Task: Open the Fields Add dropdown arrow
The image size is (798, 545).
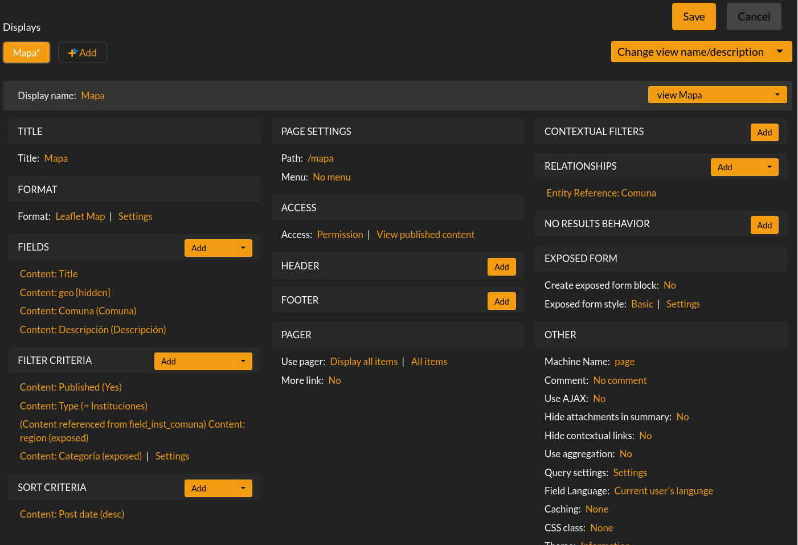Action: point(243,248)
